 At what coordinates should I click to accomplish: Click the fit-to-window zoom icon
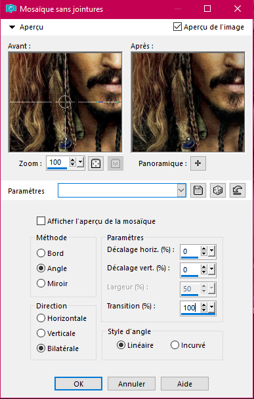(96, 163)
